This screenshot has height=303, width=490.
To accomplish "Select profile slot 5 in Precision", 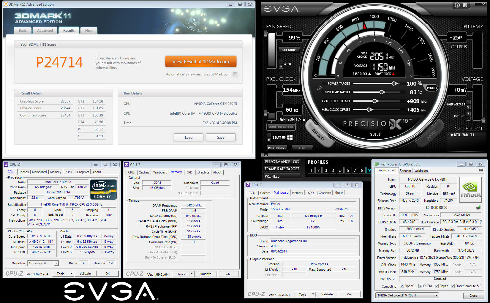I will 340,170.
